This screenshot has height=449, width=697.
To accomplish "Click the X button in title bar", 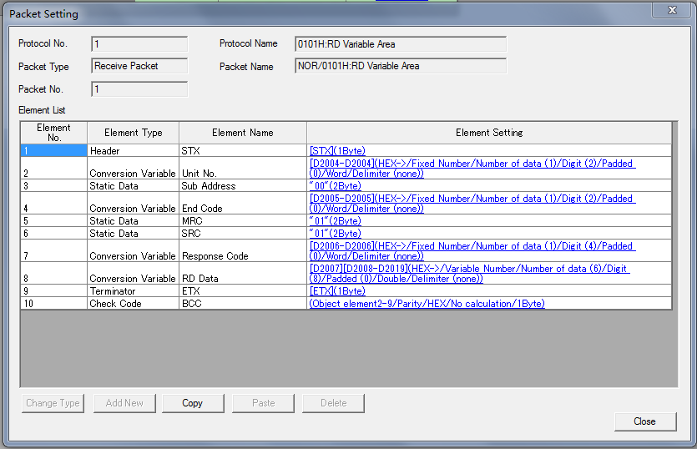I will [671, 11].
